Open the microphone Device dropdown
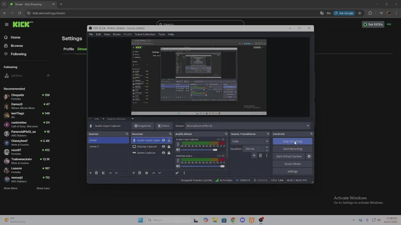 pyautogui.click(x=248, y=126)
